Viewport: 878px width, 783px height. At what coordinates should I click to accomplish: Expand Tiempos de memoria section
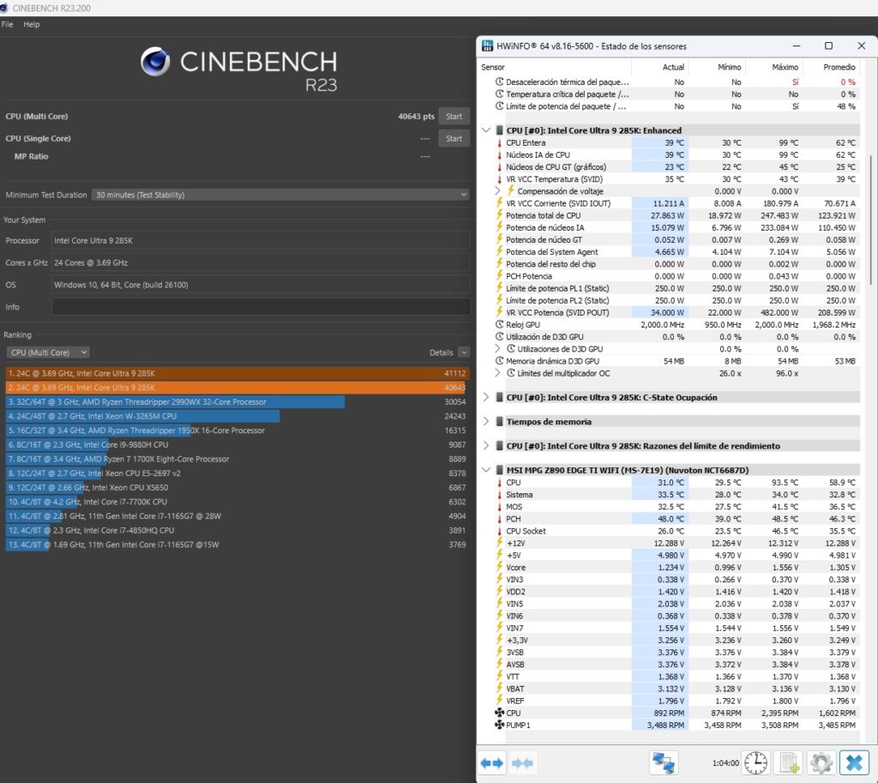(486, 421)
